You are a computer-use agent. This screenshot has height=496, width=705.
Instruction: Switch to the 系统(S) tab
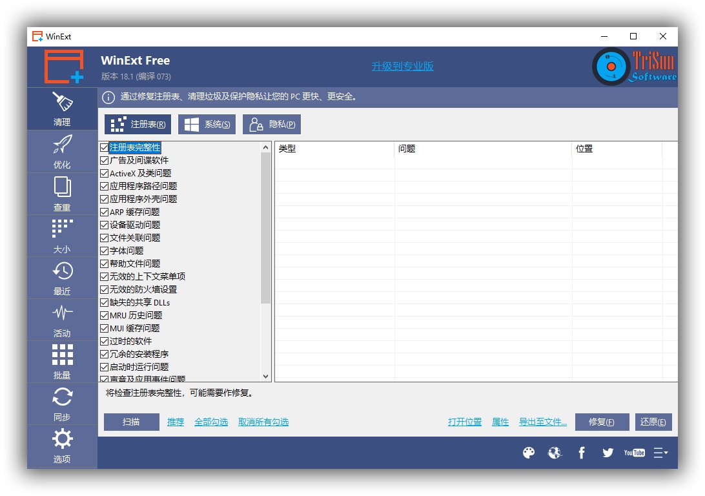(x=207, y=125)
